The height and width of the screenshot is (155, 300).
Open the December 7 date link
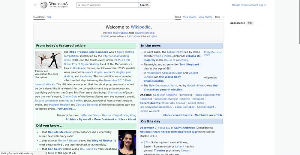click(x=148, y=128)
